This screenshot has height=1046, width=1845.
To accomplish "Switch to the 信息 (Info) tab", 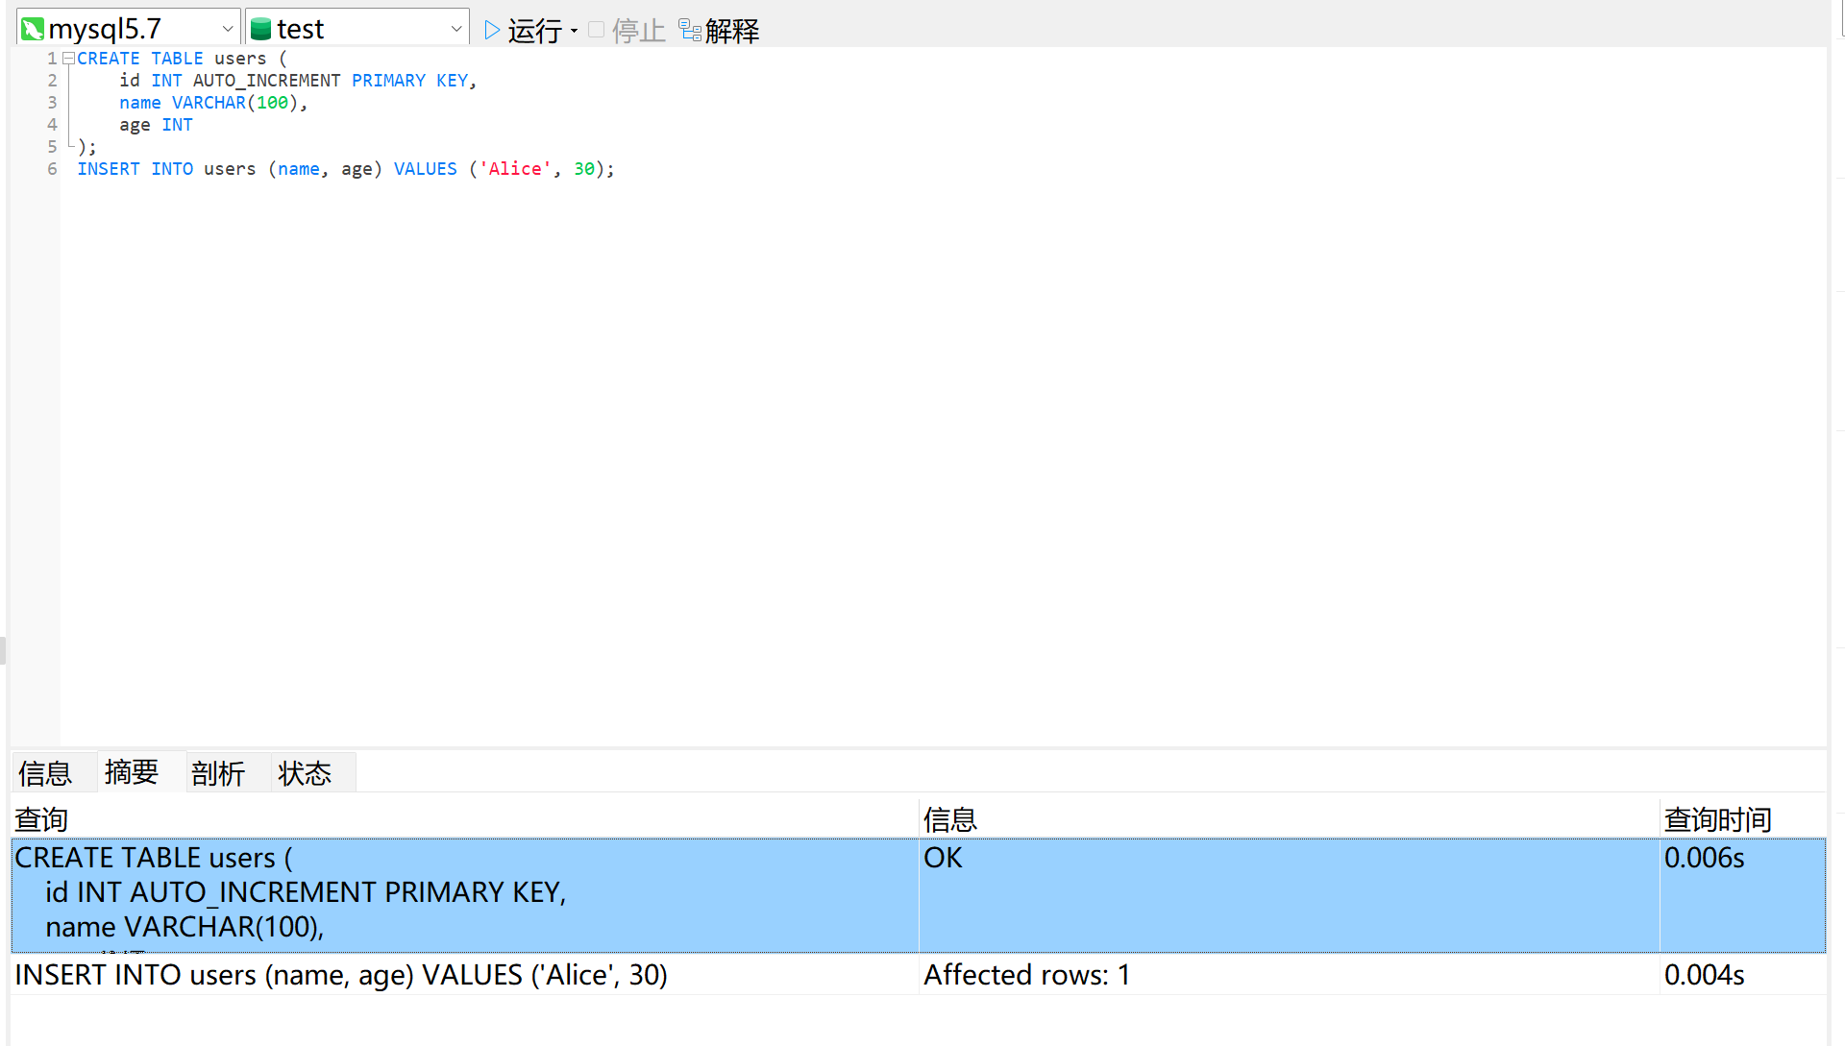I will [x=45, y=772].
